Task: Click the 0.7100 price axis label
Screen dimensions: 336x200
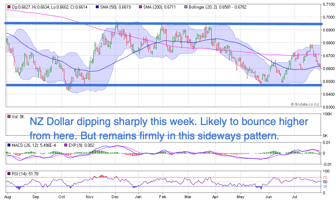Action: pos(329,4)
